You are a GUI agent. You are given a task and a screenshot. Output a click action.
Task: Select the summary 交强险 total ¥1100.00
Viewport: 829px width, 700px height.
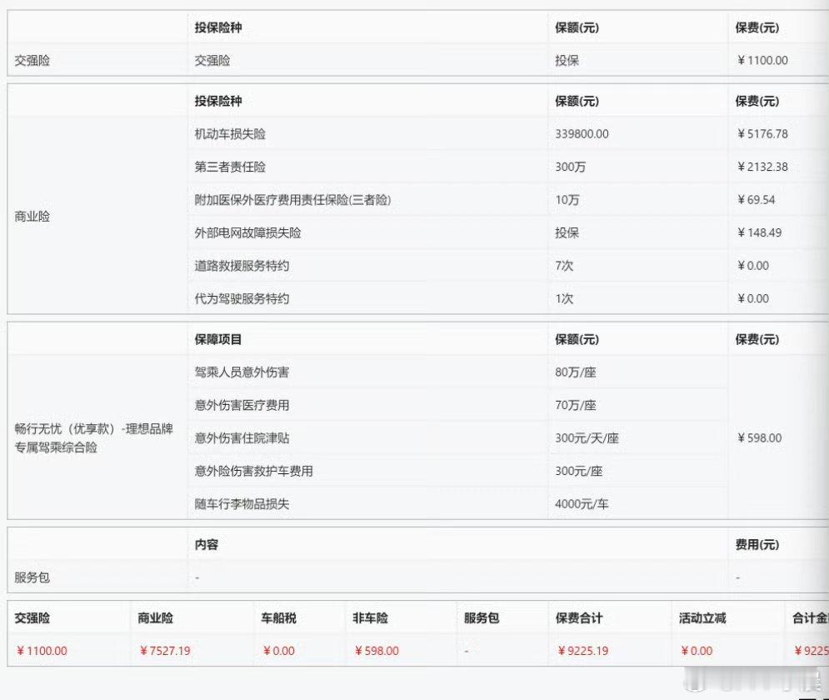pyautogui.click(x=42, y=651)
